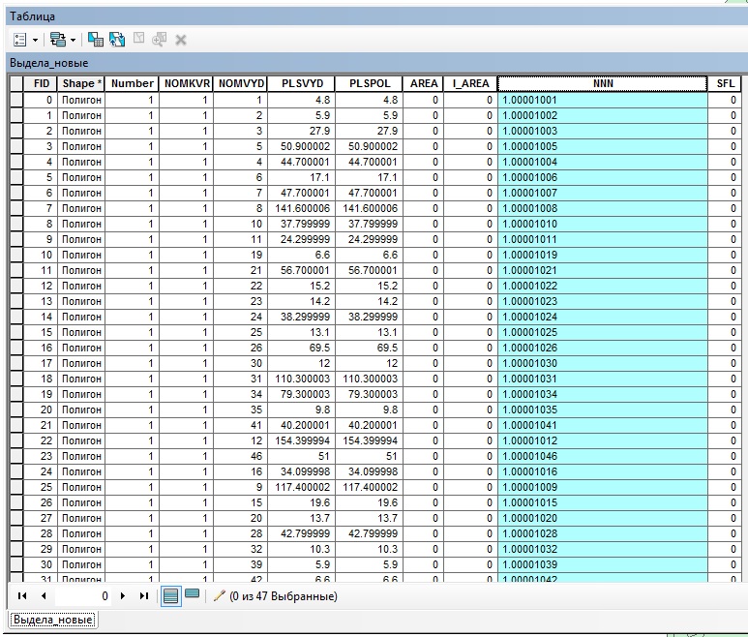Go to the previous record
This screenshot has height=637, width=748.
[x=44, y=595]
